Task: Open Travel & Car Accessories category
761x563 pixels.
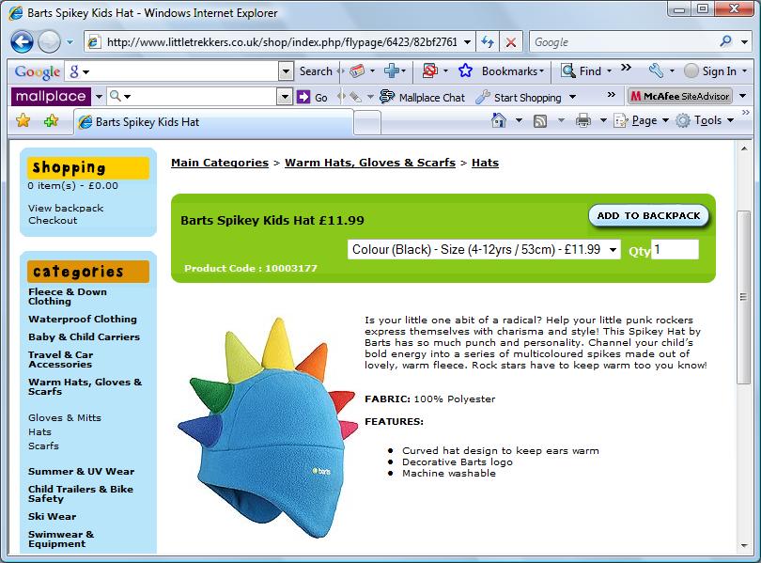Action: click(61, 360)
